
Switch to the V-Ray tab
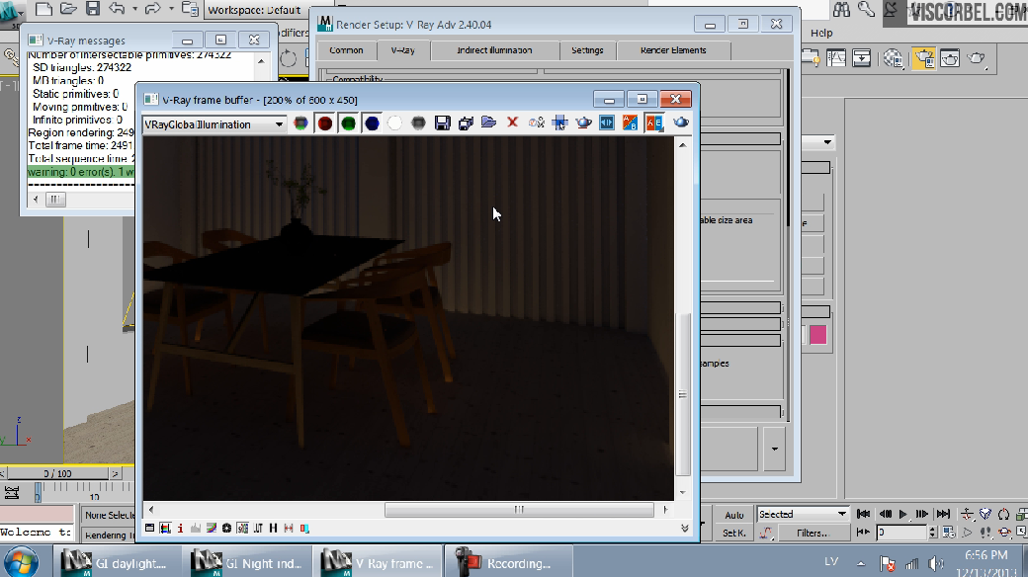(x=402, y=50)
